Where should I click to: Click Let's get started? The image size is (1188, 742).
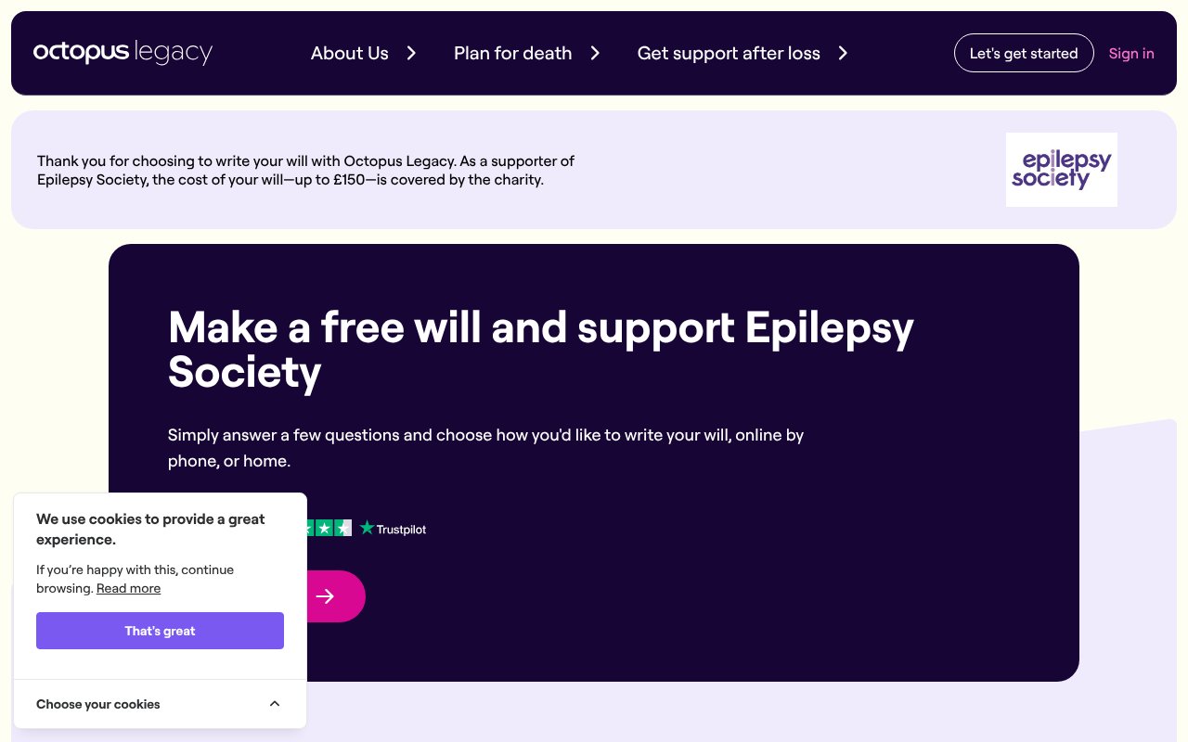pos(1024,53)
